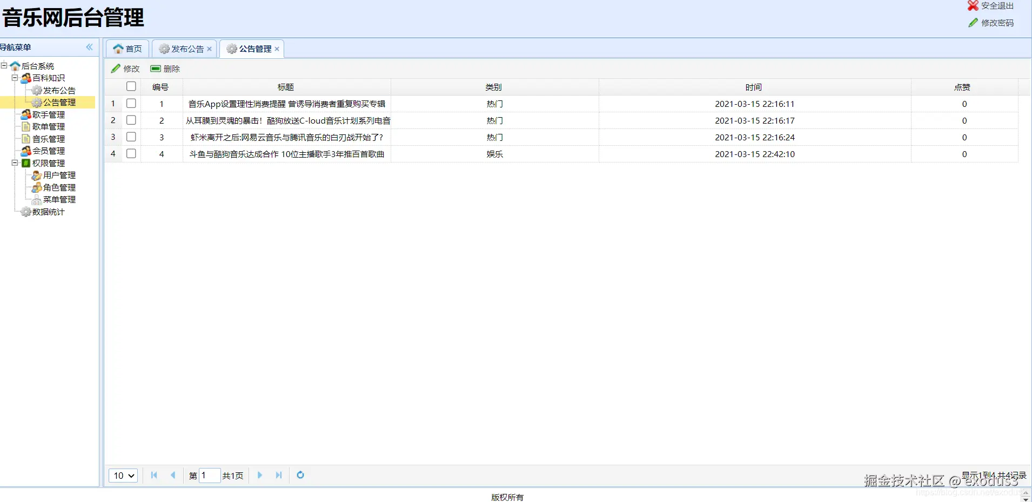Toggle the select-all checkbox in table header
Image resolution: width=1032 pixels, height=502 pixels.
coord(131,86)
